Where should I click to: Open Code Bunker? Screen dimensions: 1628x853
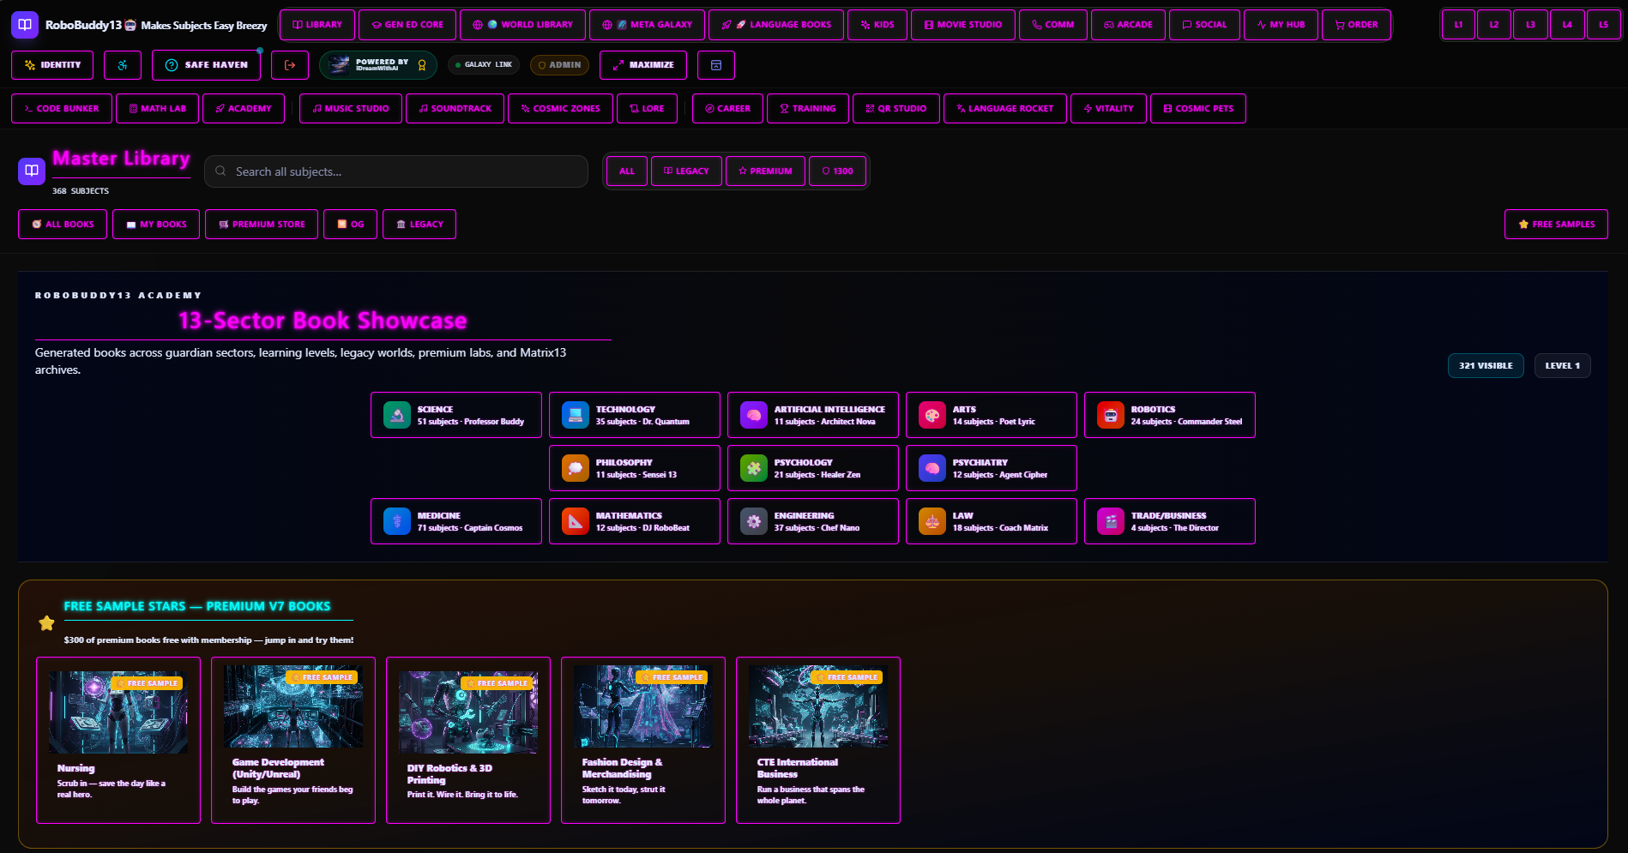61,109
